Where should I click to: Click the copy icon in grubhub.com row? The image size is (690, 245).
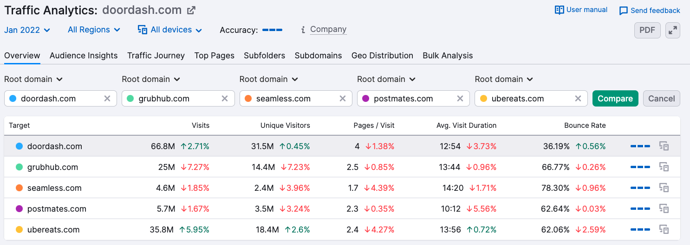tap(664, 167)
